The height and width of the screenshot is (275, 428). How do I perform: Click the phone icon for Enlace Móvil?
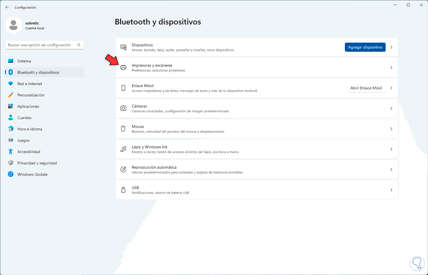(x=123, y=88)
